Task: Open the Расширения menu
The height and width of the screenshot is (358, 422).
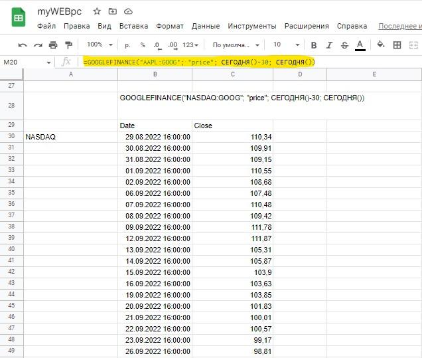Action: [x=307, y=26]
